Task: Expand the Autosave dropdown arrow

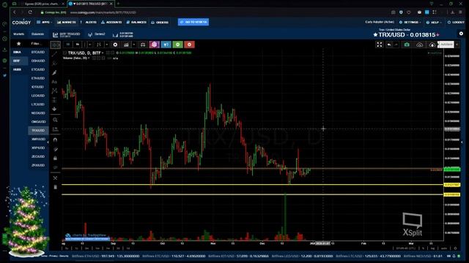Action: (x=457, y=45)
